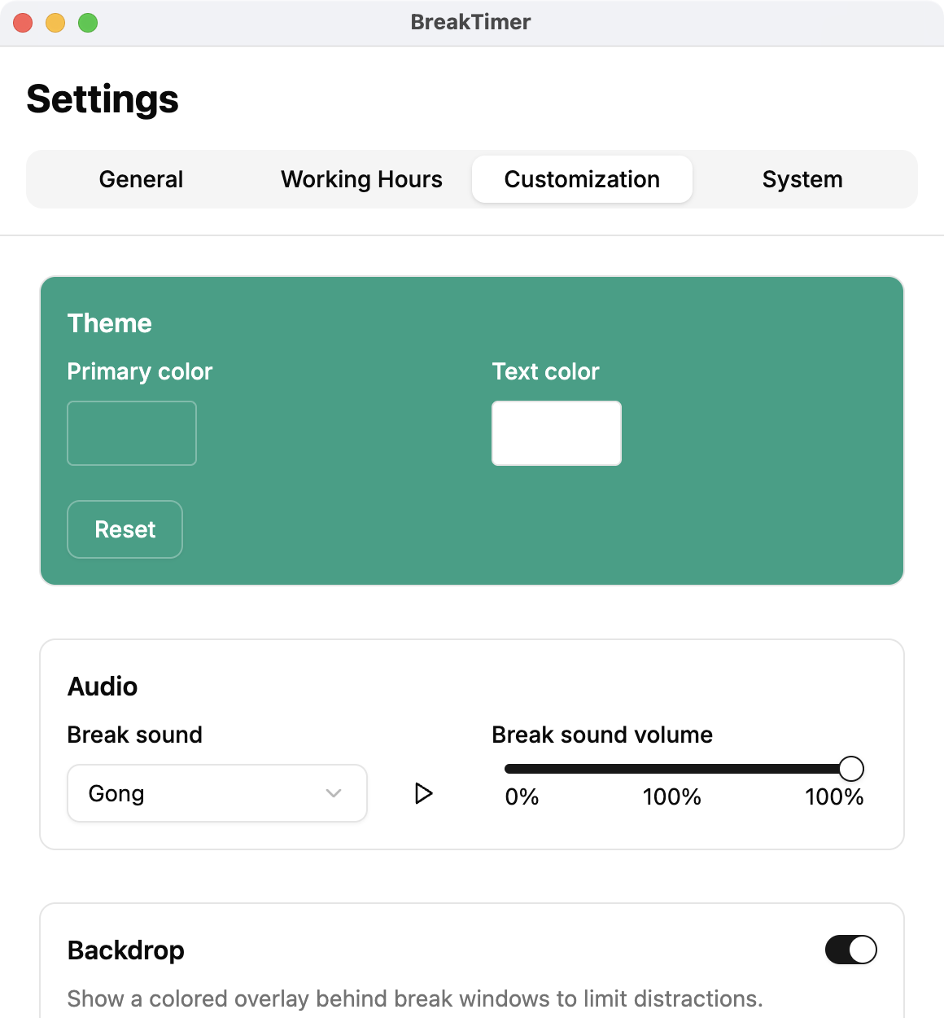This screenshot has width=944, height=1018.
Task: Click the Audio section heading
Action: [x=103, y=687]
